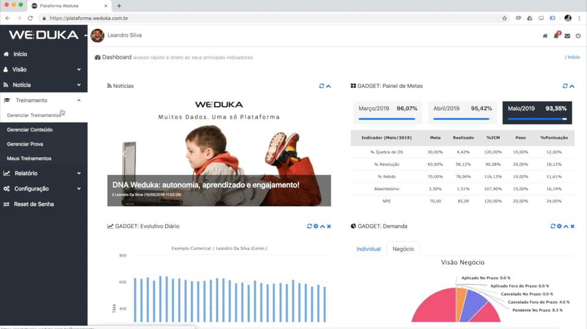Screen dimensions: 587x329
Task: Refresh the Painel de Metas gadget
Action: tap(565, 86)
